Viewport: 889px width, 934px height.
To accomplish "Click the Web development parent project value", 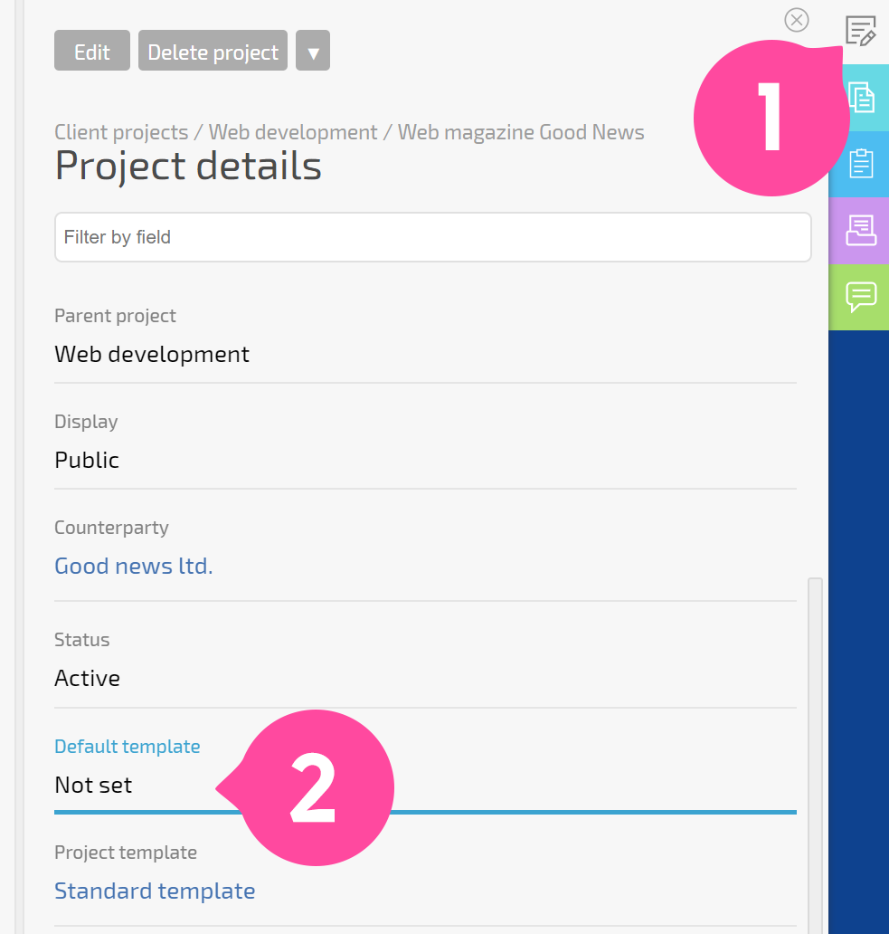I will 152,355.
